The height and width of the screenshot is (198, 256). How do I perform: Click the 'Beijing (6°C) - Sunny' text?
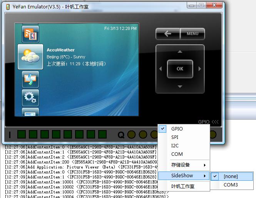(x=66, y=57)
